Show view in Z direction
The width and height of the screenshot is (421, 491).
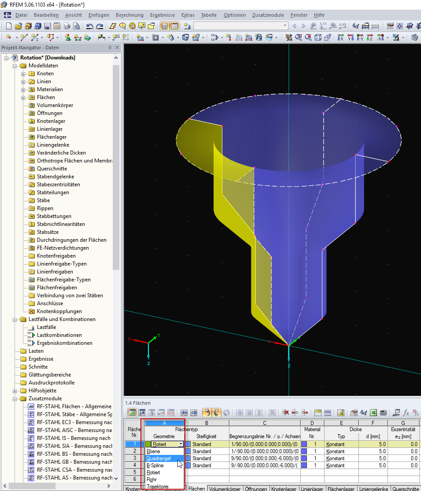[x=369, y=37]
